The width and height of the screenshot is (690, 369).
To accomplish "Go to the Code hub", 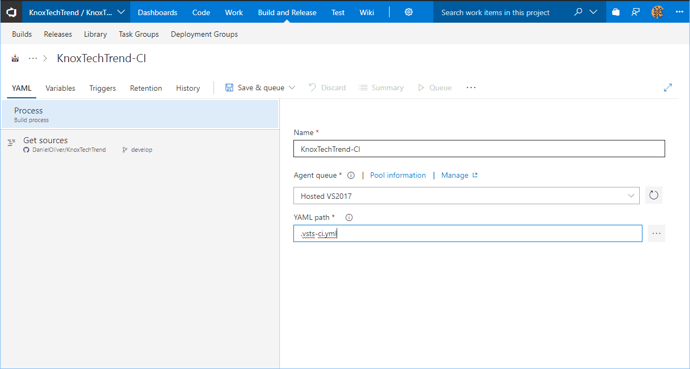I will 201,12.
